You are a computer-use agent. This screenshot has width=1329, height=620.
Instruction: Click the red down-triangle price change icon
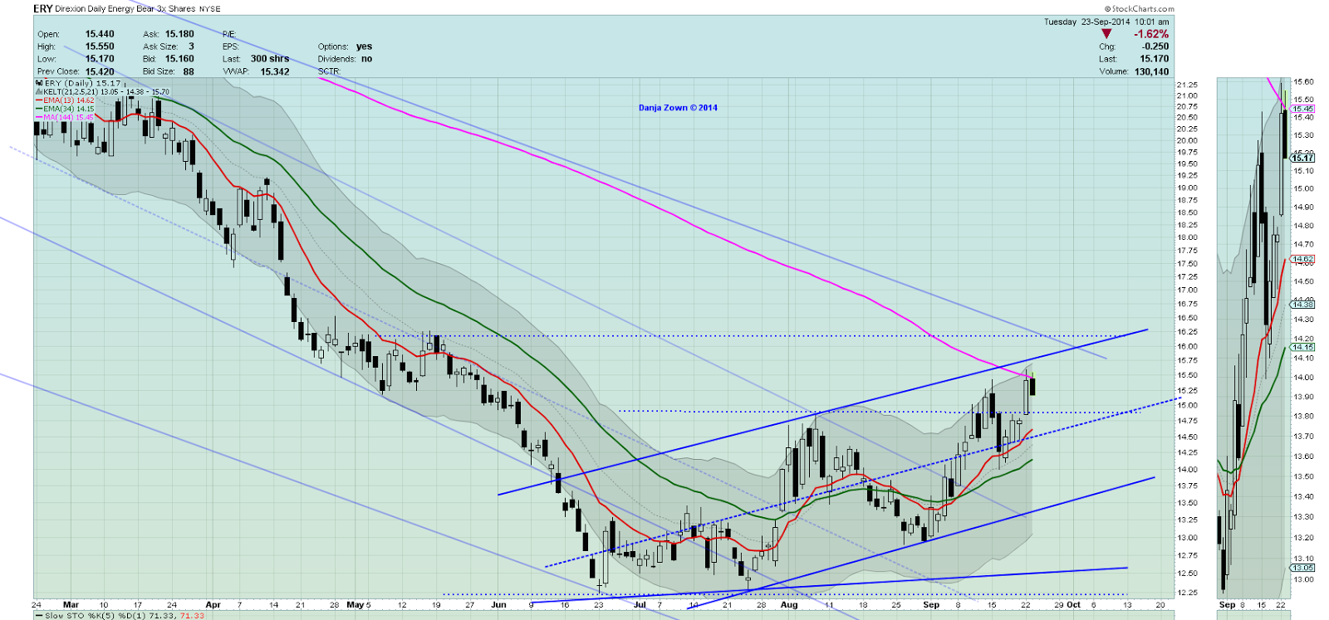[1106, 34]
